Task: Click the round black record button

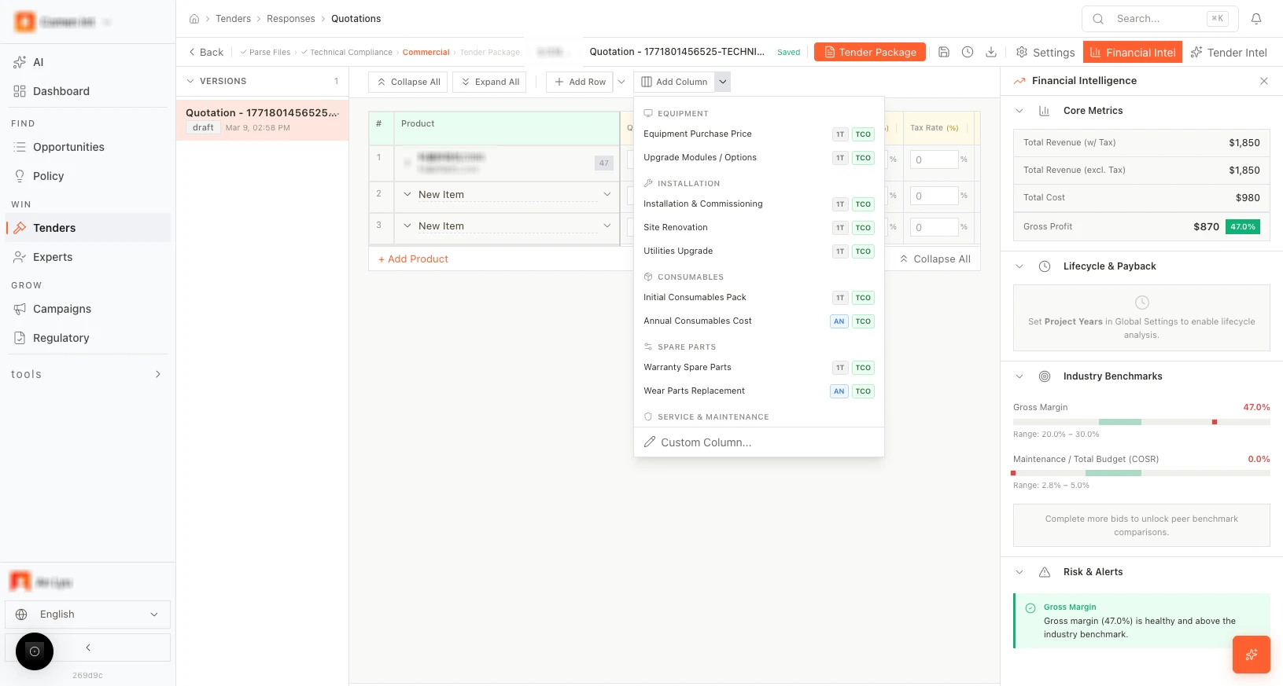Action: click(x=35, y=651)
